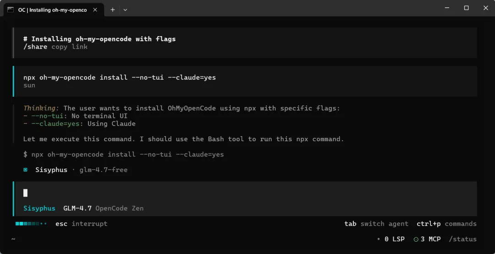This screenshot has height=254, width=495.
Task: Expand the new tab profile dropdown chevron
Action: tap(126, 9)
